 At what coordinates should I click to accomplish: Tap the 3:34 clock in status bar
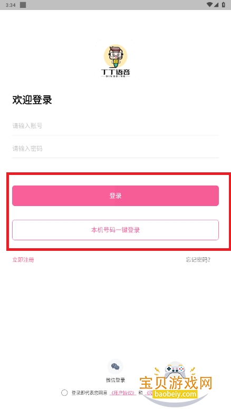pos(11,5)
